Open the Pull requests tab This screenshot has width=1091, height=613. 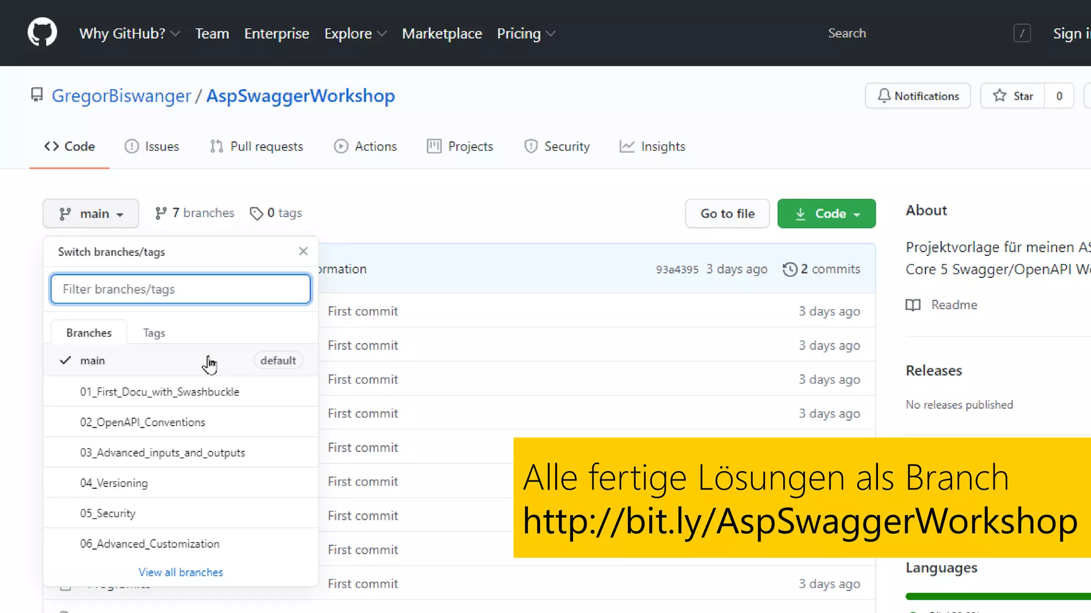[256, 146]
